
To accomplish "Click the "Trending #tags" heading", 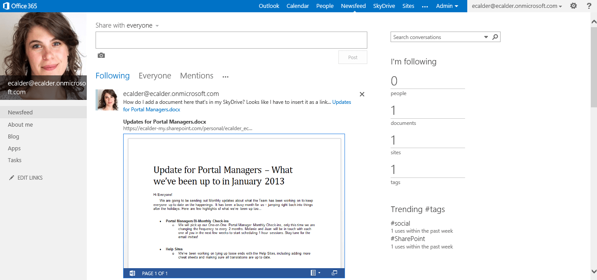I will (x=418, y=209).
